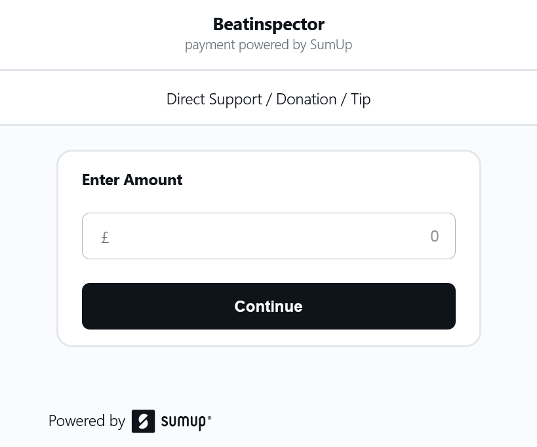
Task: Click the word 'SumUp' in header subtitle
Action: click(331, 45)
